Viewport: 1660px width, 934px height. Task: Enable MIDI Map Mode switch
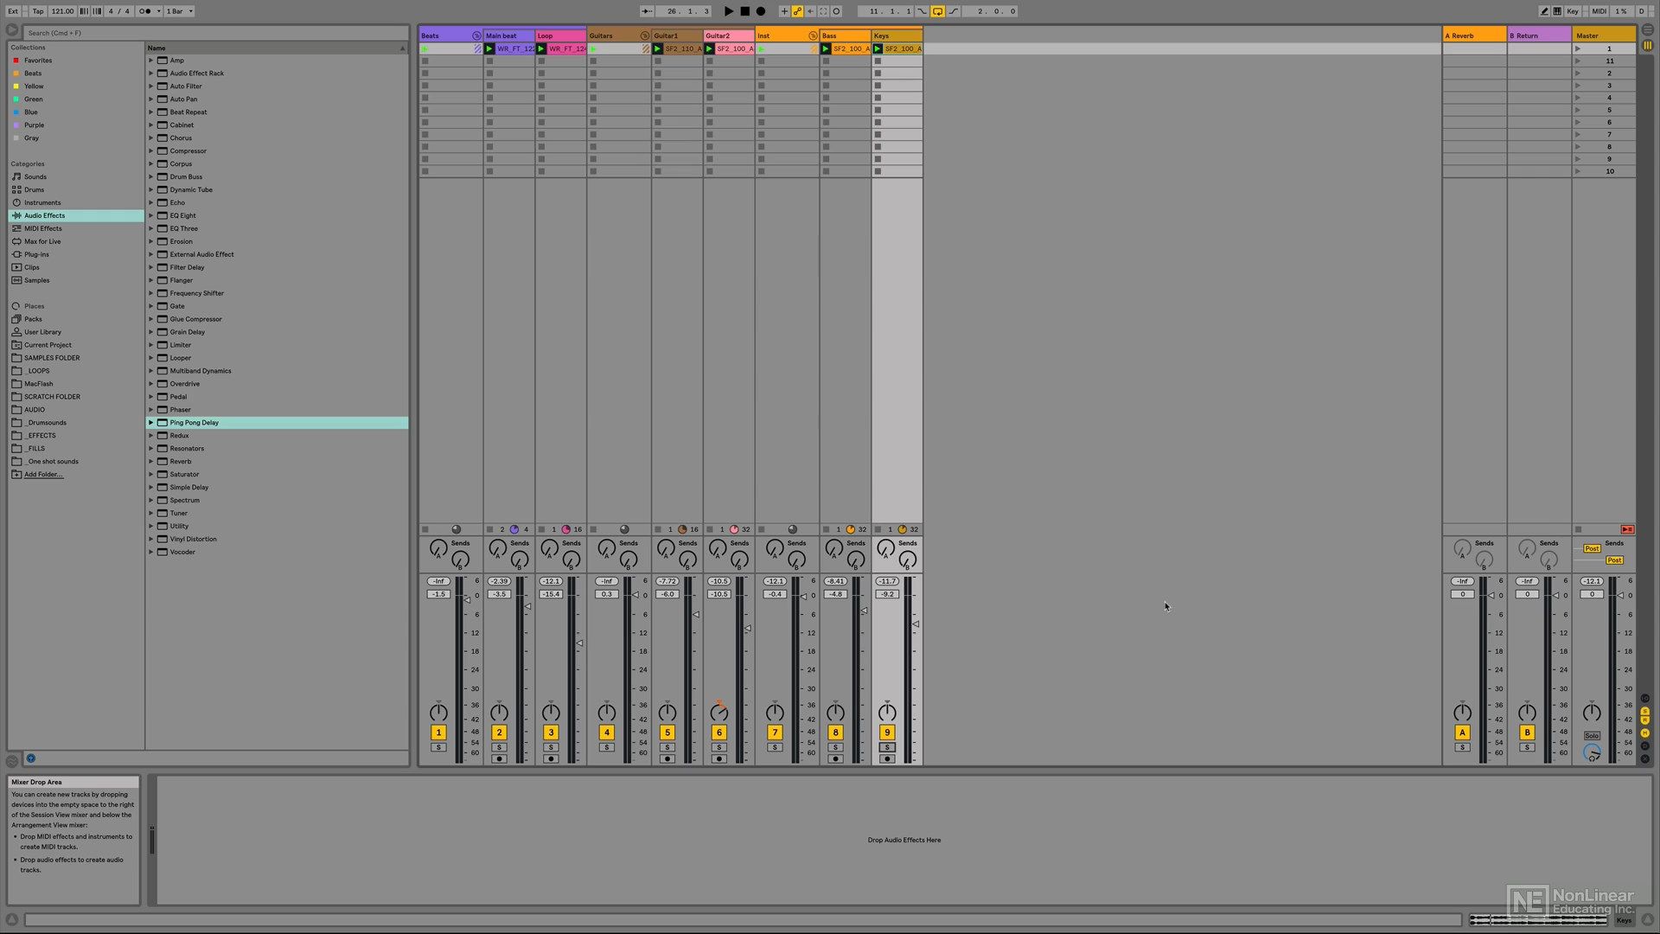[x=1599, y=11]
